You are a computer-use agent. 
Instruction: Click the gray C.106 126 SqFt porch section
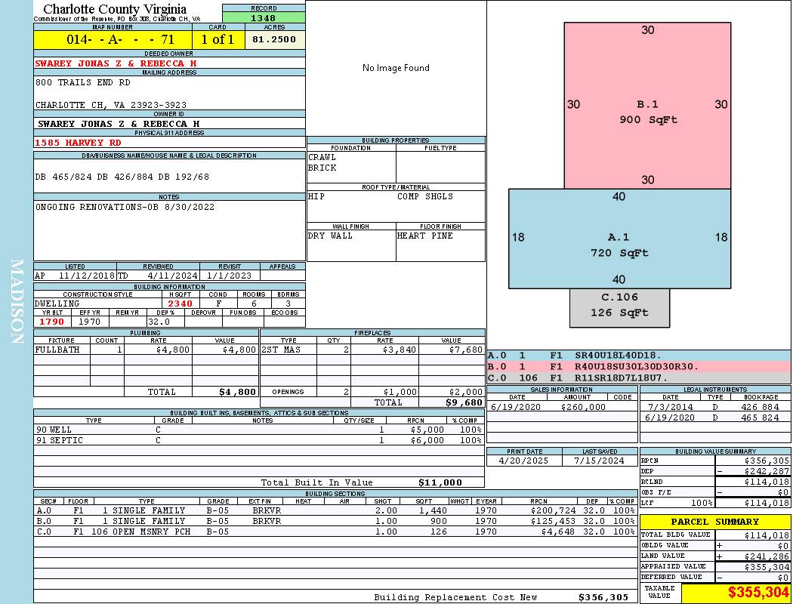[x=619, y=307]
